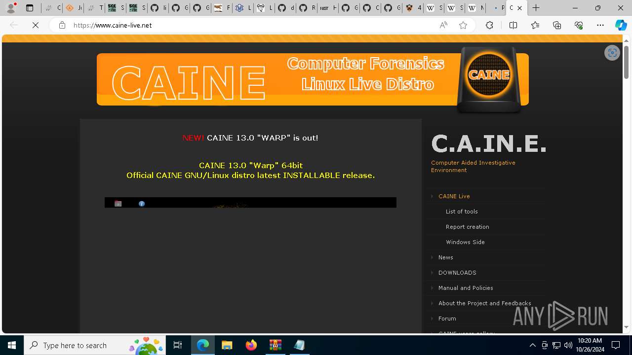Screen dimensions: 632x355
Task: Click 'CAINE 13.0 "Warp" 64bit' heading text
Action: click(x=251, y=165)
